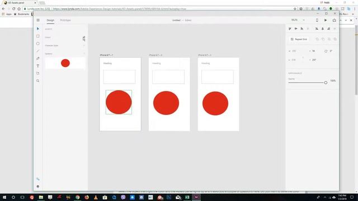The image size is (358, 201).
Task: Select empty rectangle on second artboard
Action: [x=168, y=77]
